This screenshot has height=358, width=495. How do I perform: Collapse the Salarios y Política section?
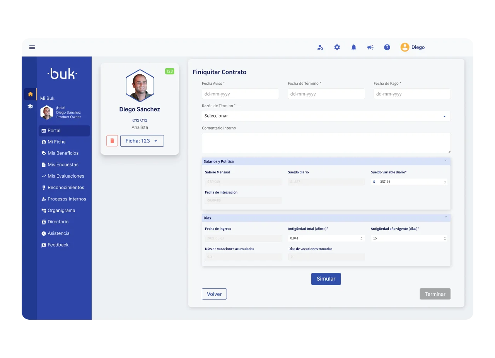pos(445,161)
